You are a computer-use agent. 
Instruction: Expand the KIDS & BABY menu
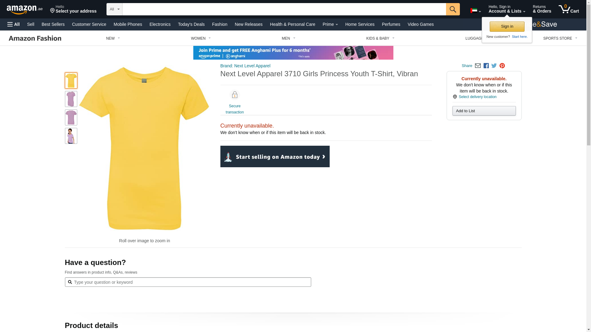coord(380,38)
